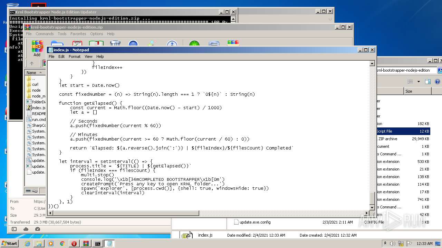Click WinRAR View book toolbar icon
The image size is (442, 248).
tap(96, 43)
